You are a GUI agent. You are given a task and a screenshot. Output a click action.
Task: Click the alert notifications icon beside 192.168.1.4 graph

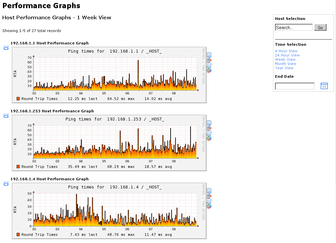[x=209, y=196]
